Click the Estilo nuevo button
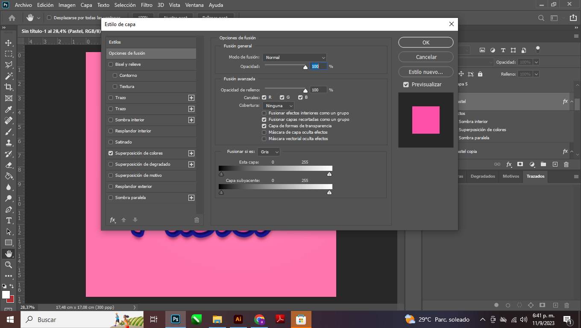581x328 pixels. pos(426,72)
